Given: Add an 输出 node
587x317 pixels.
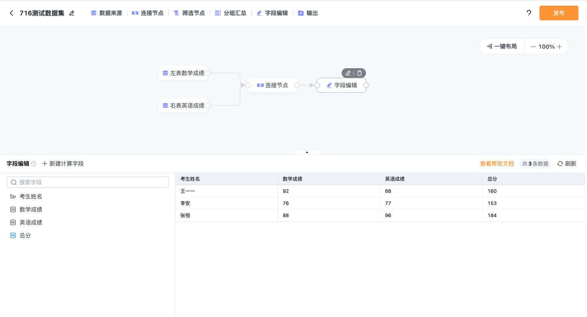Looking at the screenshot, I should pos(308,13).
